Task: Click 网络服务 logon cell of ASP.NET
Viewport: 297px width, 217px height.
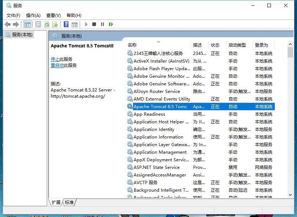Action: [264, 167]
